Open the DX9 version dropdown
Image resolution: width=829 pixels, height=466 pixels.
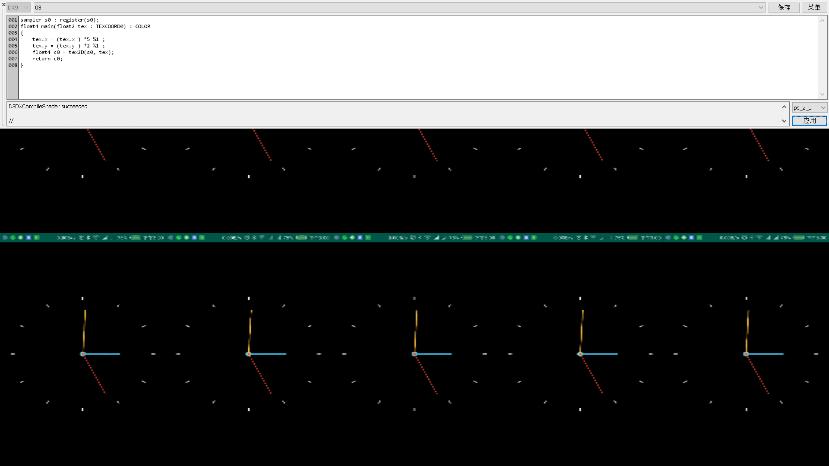19,7
